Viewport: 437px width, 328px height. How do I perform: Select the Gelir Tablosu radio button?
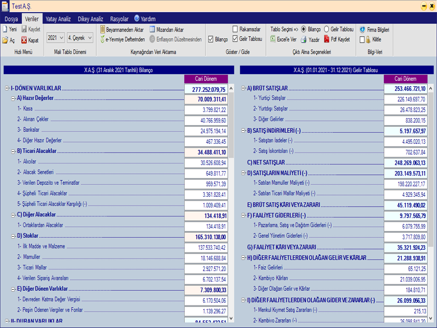point(326,30)
